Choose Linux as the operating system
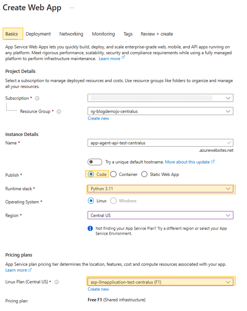 91,201
